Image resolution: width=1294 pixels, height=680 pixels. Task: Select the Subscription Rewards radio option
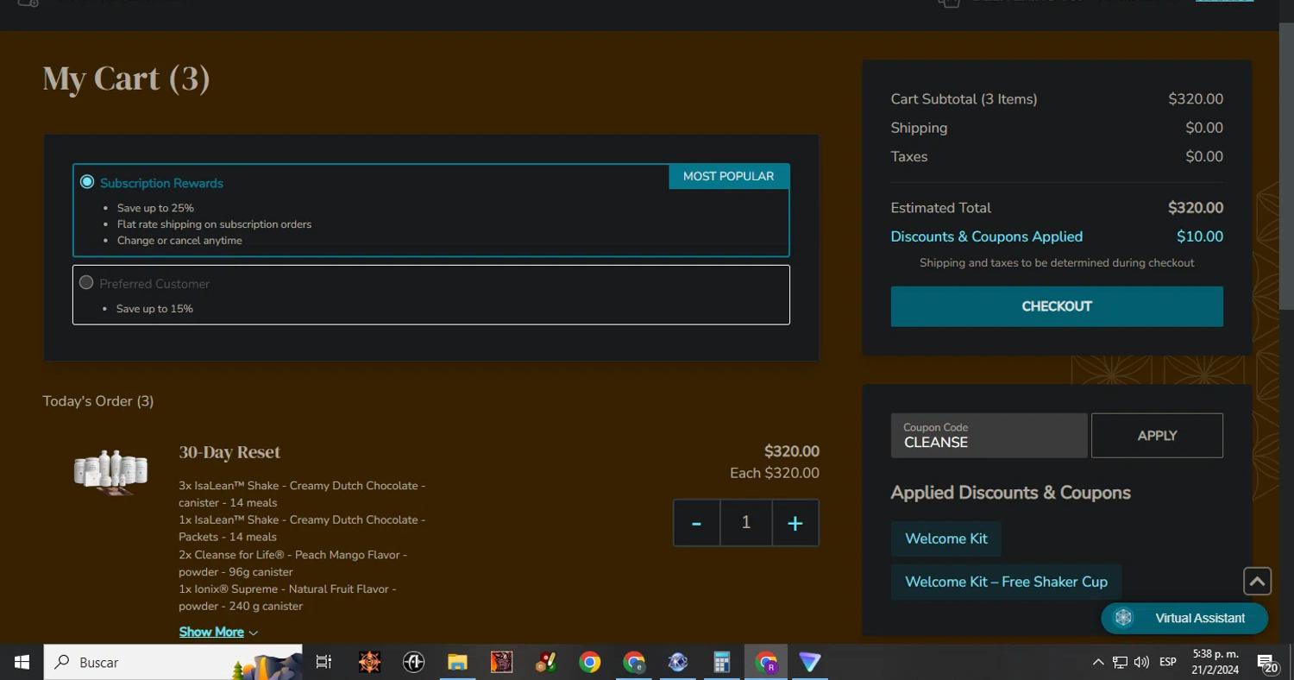87,182
